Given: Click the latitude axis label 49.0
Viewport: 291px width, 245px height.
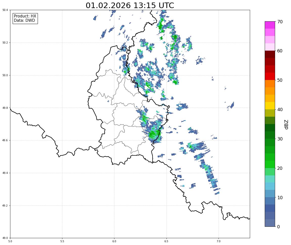Looking at the screenshot, I should [5, 238].
